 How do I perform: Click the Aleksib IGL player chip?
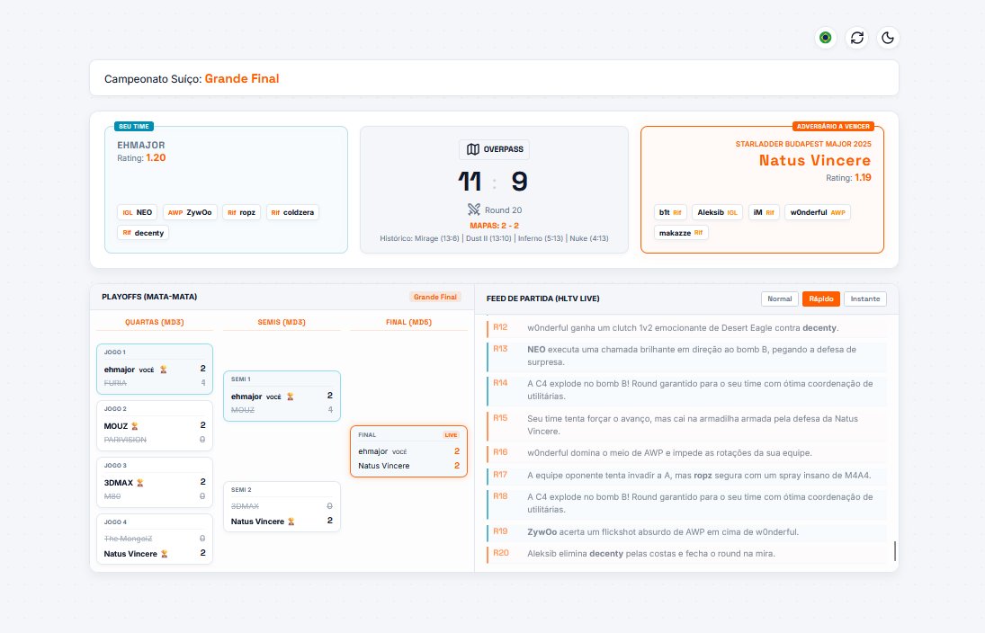tap(718, 212)
